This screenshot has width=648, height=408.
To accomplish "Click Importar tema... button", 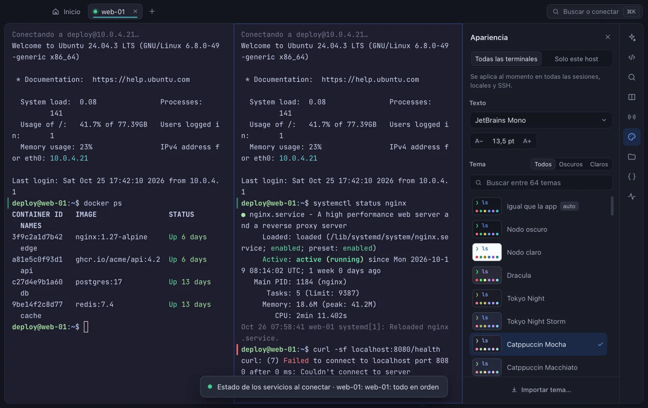I will coord(541,390).
